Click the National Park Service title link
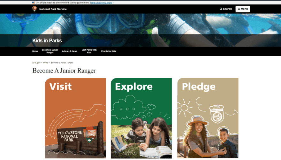 pos(53,9)
